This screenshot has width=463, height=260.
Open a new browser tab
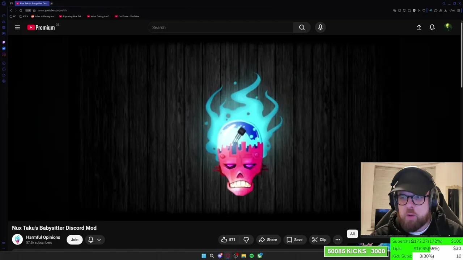click(52, 3)
